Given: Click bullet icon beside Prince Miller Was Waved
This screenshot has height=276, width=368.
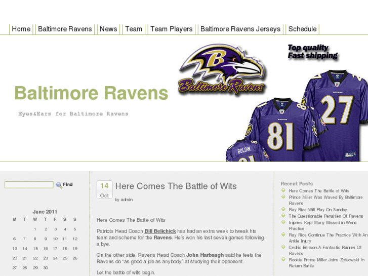Looking at the screenshot, I should click(283, 197).
